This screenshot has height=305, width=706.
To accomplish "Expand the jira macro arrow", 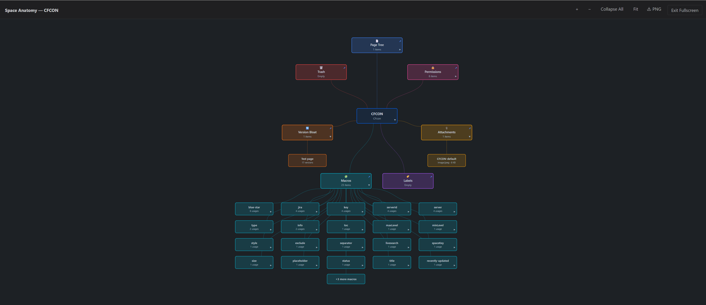I will click(317, 212).
